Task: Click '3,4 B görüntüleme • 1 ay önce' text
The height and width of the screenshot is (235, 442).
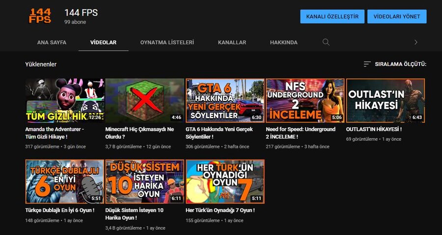Action: [x=136, y=228]
